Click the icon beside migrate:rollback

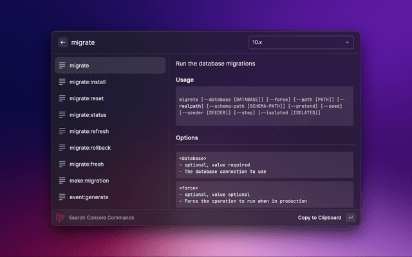click(62, 148)
